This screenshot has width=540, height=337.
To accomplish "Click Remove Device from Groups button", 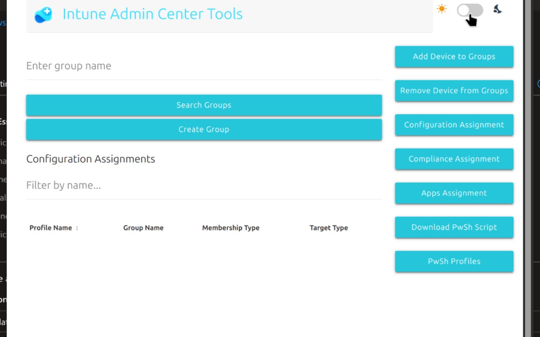I will coord(454,91).
